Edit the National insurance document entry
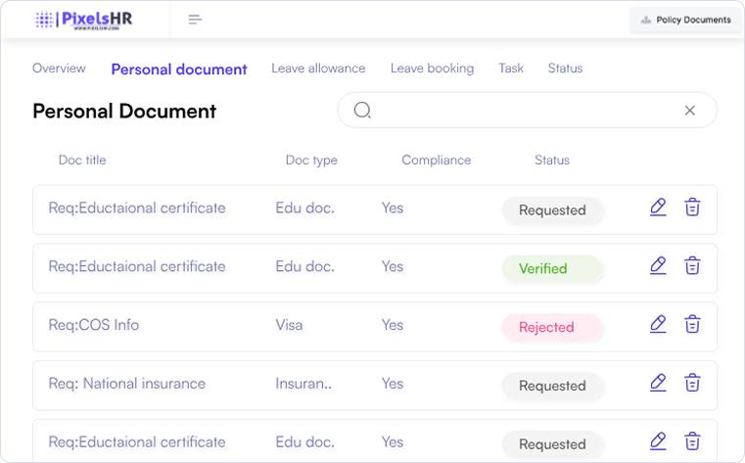745x463 pixels. click(658, 383)
